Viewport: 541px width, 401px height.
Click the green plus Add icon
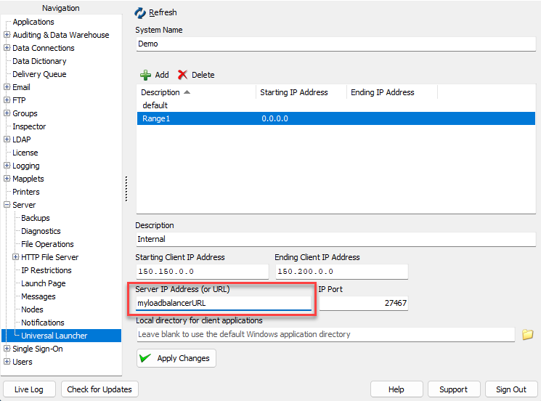(x=146, y=75)
